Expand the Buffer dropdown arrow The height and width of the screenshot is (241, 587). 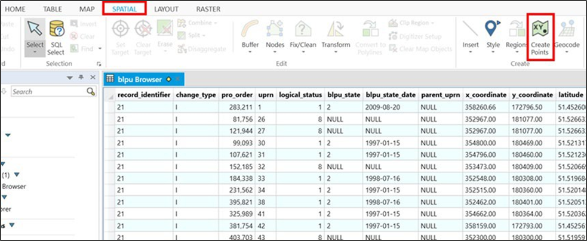coord(250,52)
